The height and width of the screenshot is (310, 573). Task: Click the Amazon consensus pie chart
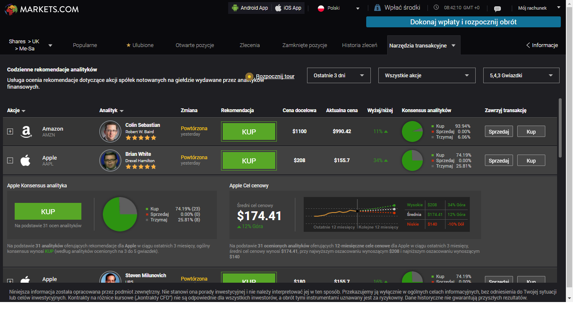click(412, 131)
